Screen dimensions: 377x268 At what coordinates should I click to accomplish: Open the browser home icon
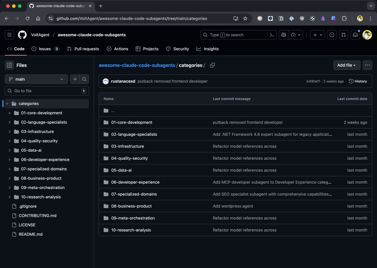coord(38,18)
